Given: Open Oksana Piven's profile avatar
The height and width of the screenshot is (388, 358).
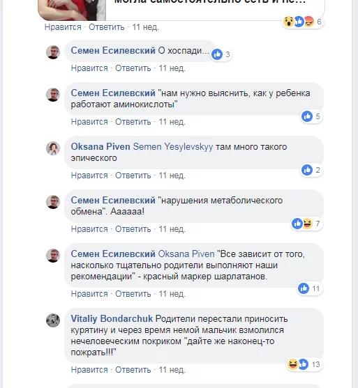Looking at the screenshot, I should pyautogui.click(x=53, y=148).
